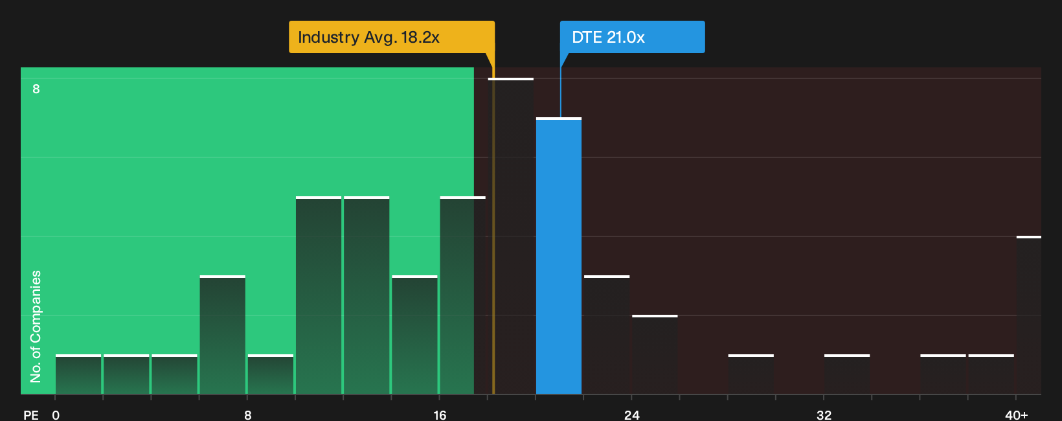1062x421 pixels.
Task: Select the 40+ PE bar at the chart edge
Action: 1029,315
